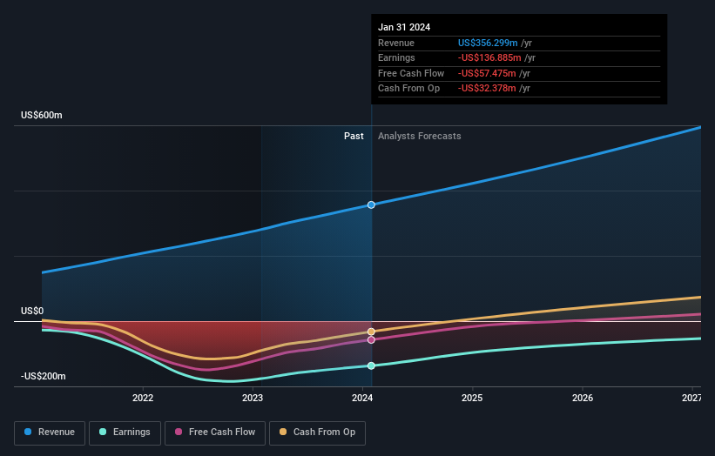Click the Analysts Forecasts label
The image size is (715, 456).
(x=420, y=137)
